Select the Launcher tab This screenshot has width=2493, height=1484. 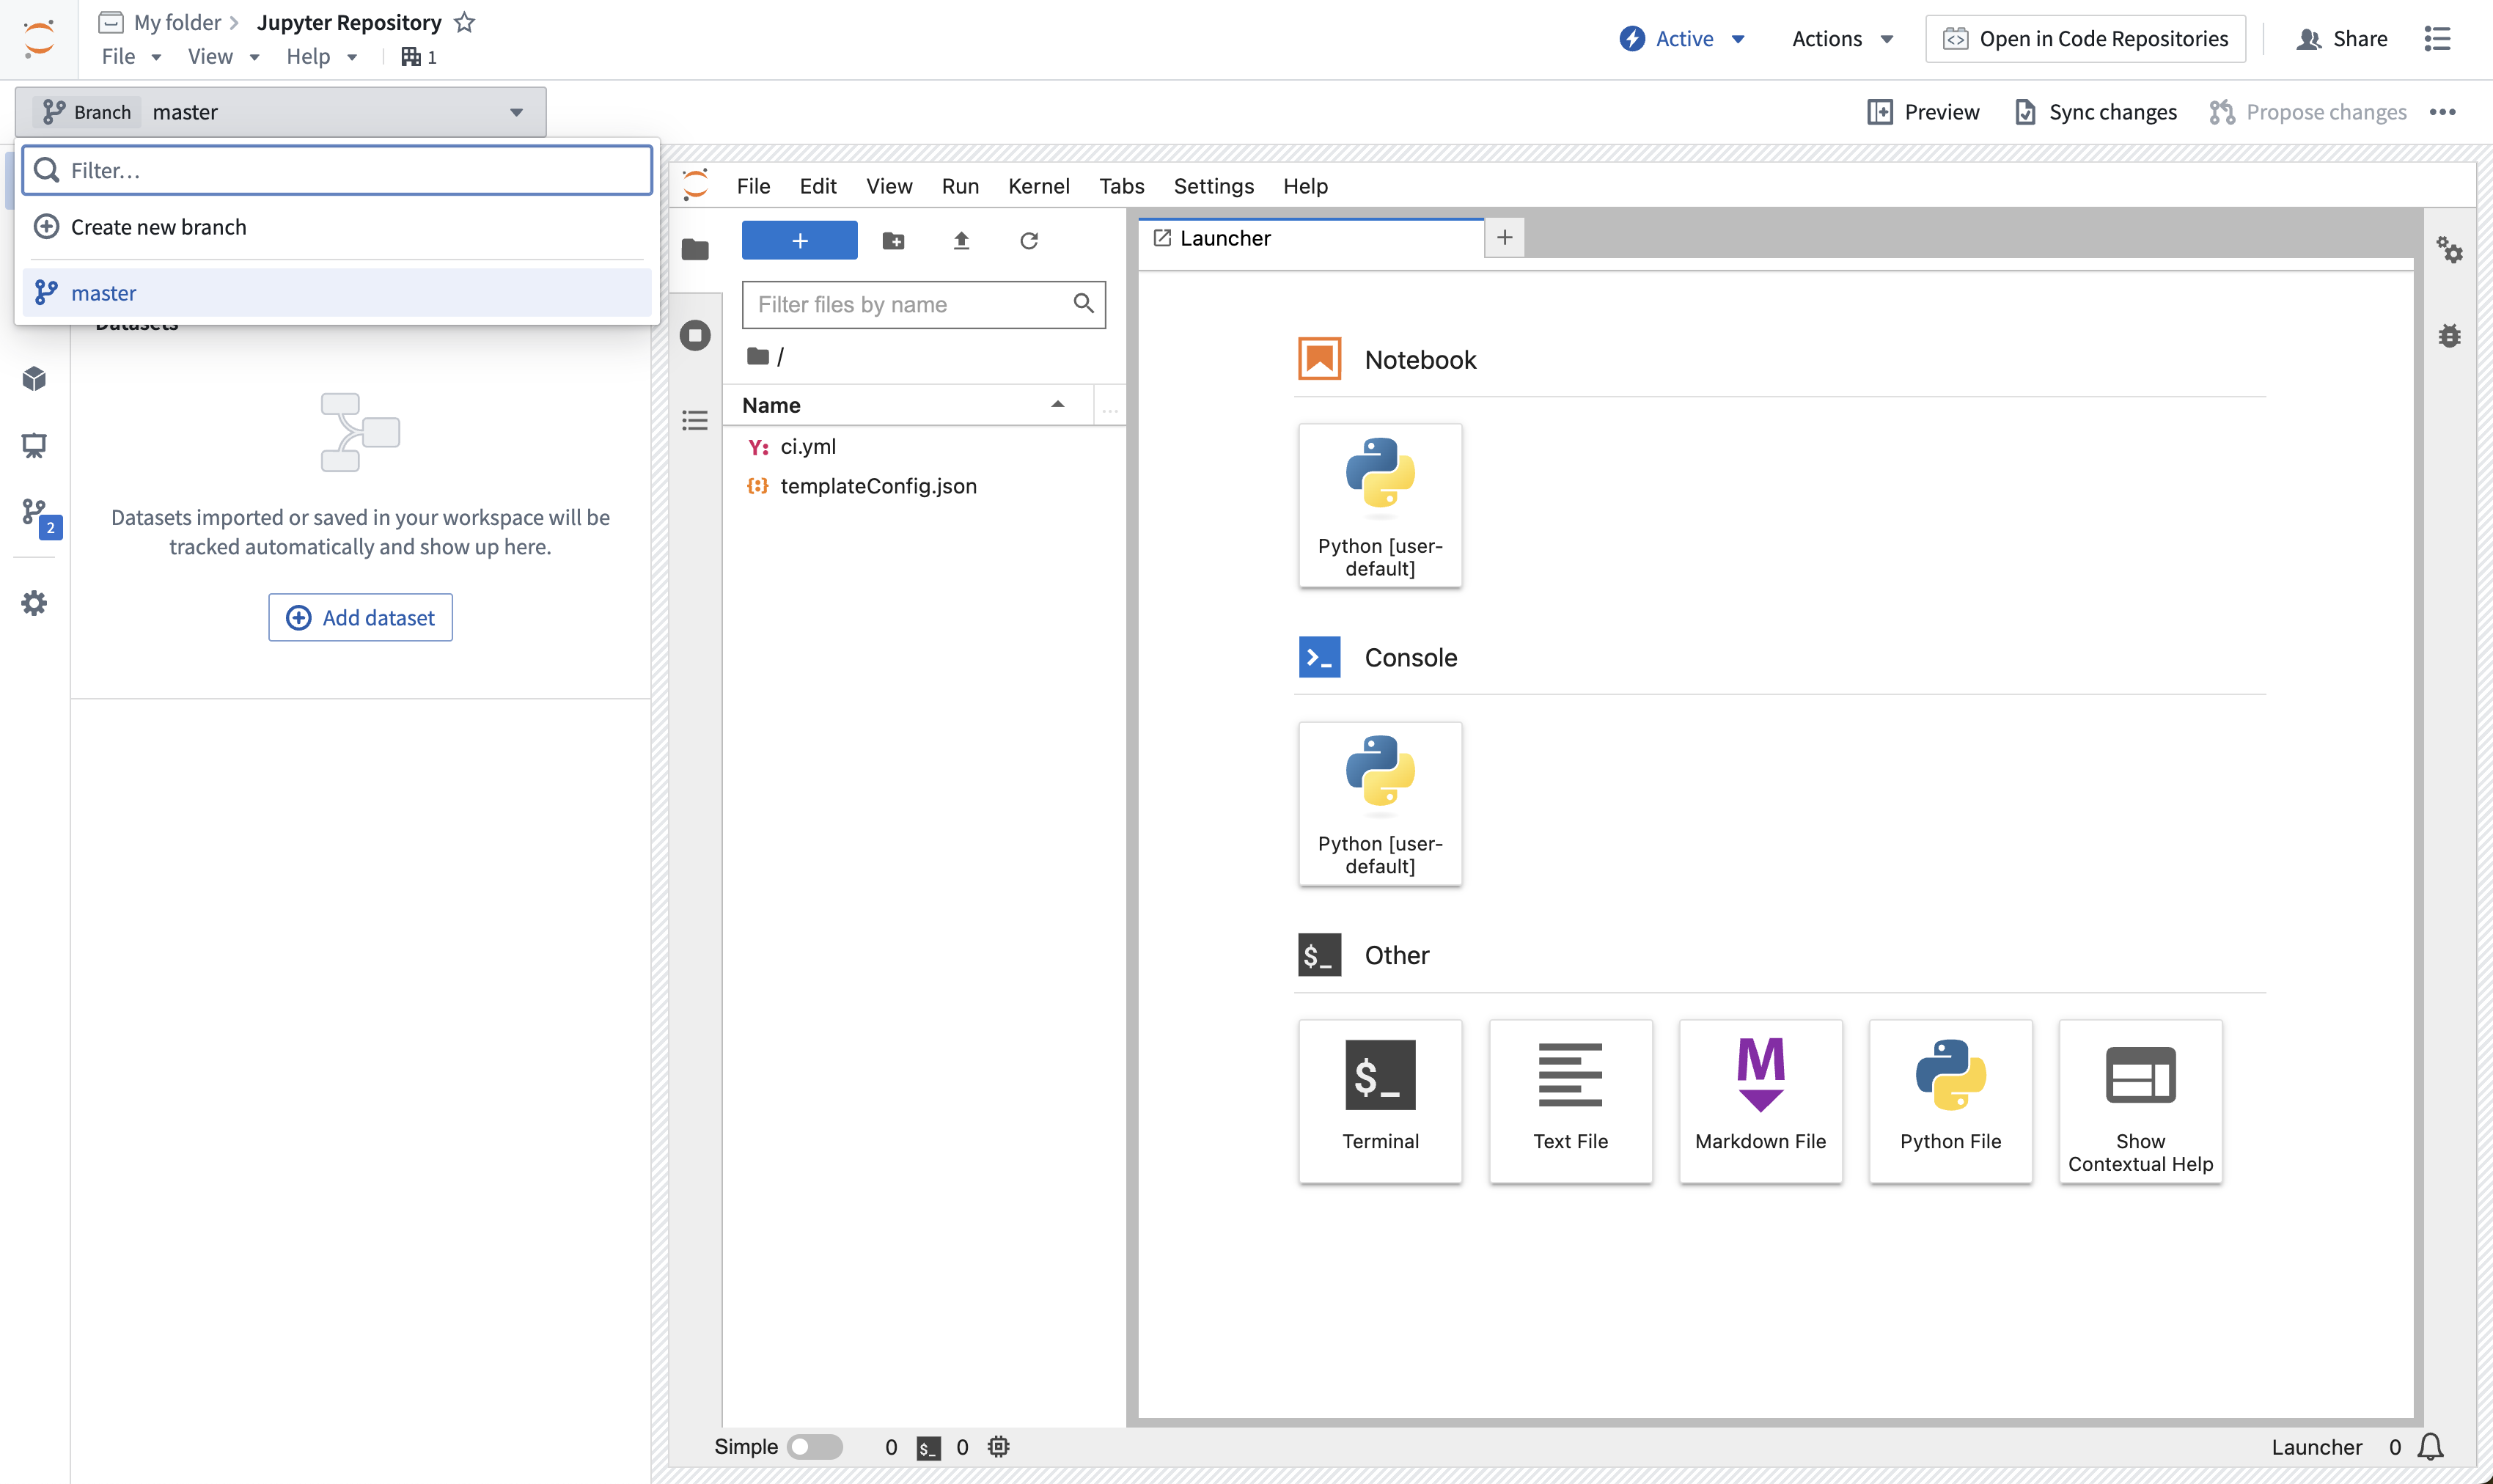[1311, 238]
